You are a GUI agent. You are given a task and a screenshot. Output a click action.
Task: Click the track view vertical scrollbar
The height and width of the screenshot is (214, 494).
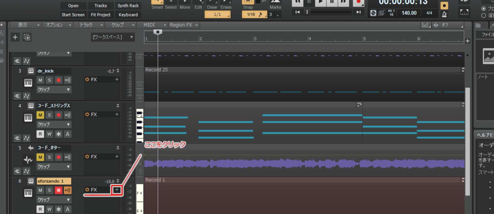(467, 141)
